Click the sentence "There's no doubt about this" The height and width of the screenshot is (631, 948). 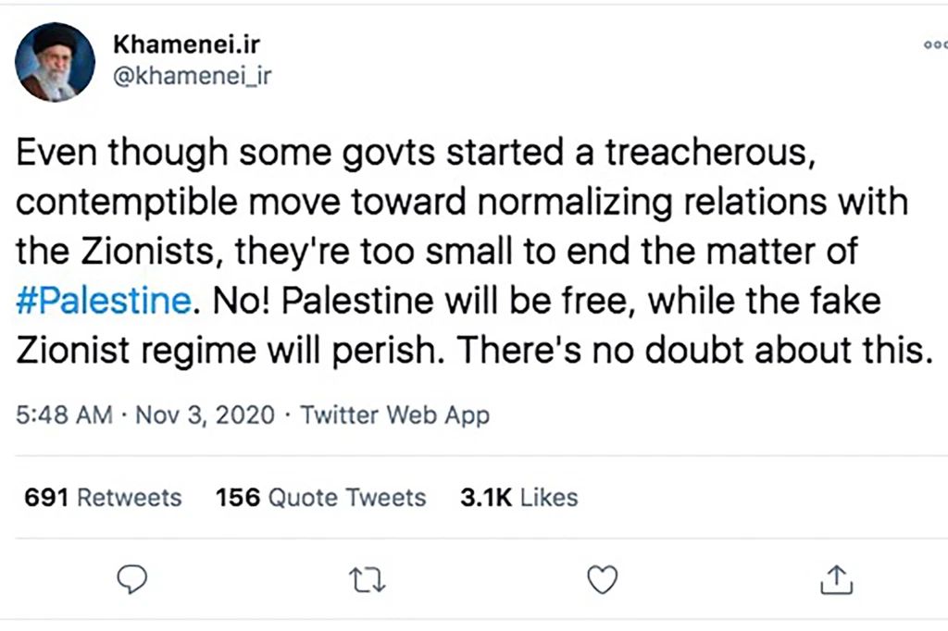pyautogui.click(x=693, y=353)
